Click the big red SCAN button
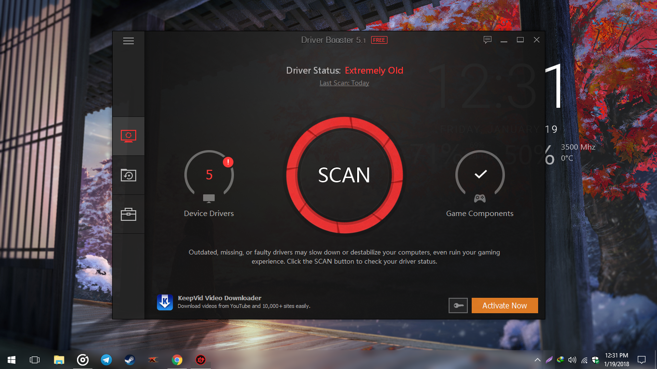 (344, 175)
